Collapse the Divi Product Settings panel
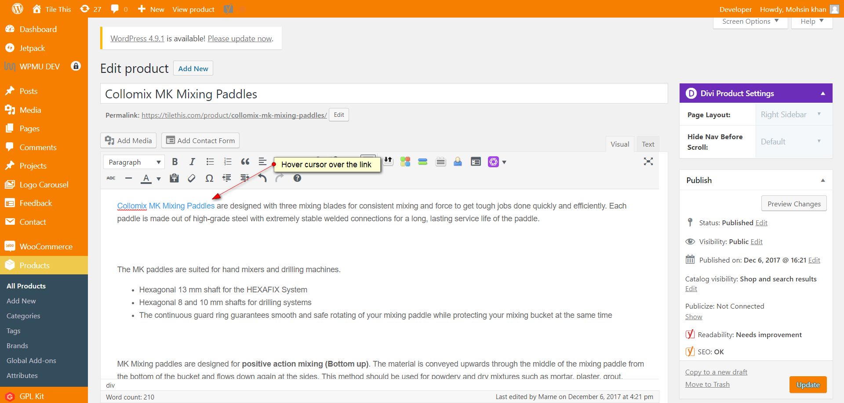Viewport: 844px width, 403px height. click(x=823, y=94)
